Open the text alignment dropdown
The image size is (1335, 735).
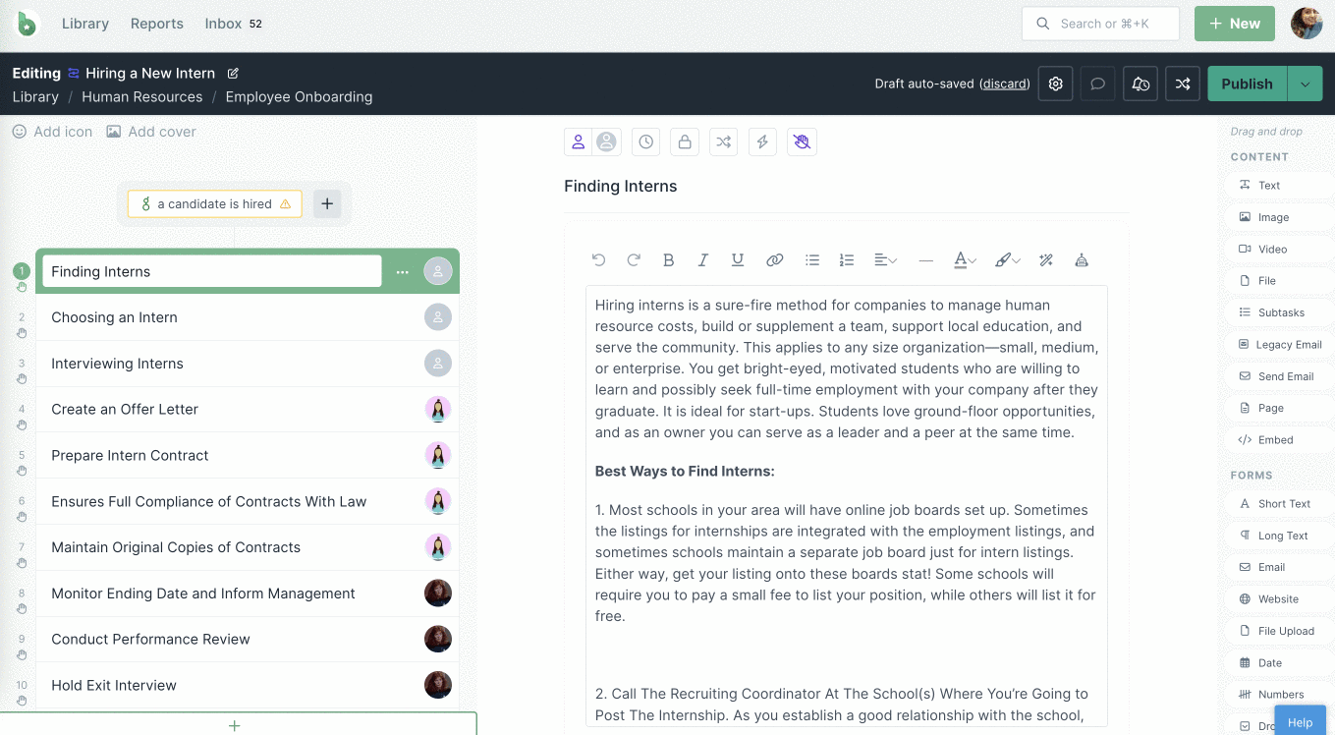tap(885, 259)
